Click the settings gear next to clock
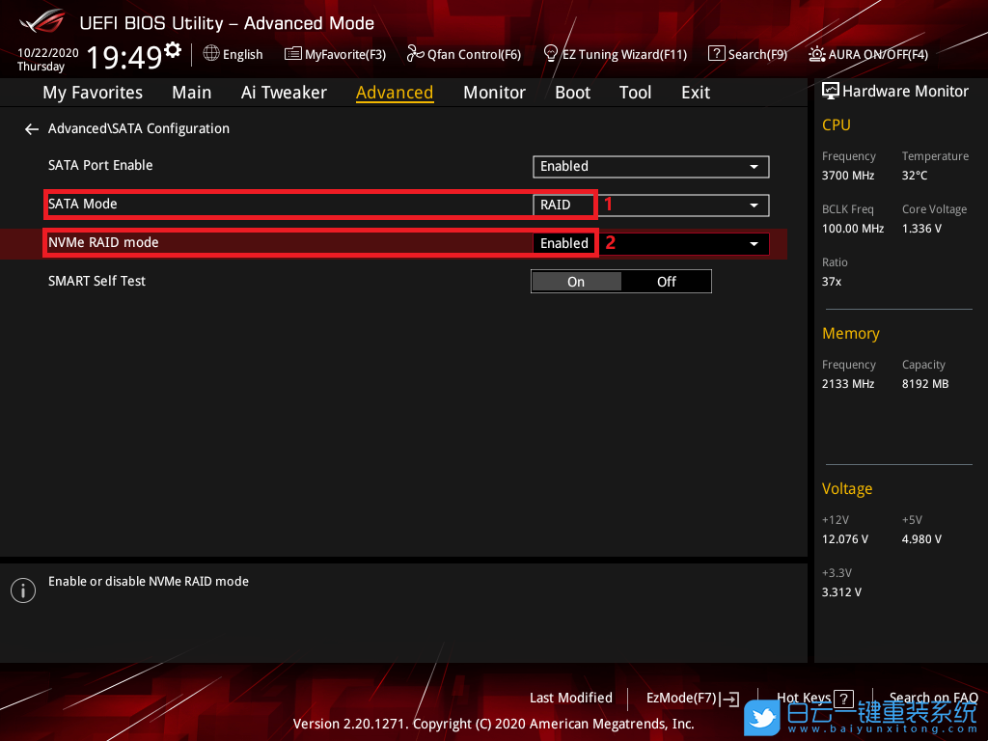The width and height of the screenshot is (988, 741). [173, 50]
